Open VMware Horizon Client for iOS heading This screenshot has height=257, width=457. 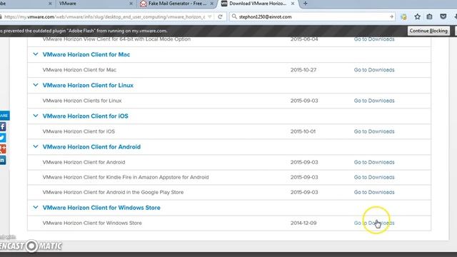pos(86,116)
